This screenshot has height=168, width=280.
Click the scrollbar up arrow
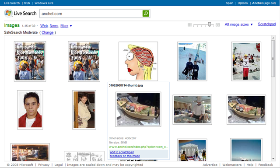pyautogui.click(x=273, y=38)
